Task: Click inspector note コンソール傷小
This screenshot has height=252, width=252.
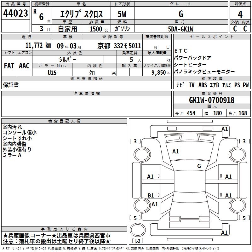Action: 20,132
